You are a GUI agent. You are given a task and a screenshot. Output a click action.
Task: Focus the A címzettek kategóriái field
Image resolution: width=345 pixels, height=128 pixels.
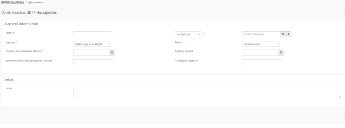[x=262, y=62]
